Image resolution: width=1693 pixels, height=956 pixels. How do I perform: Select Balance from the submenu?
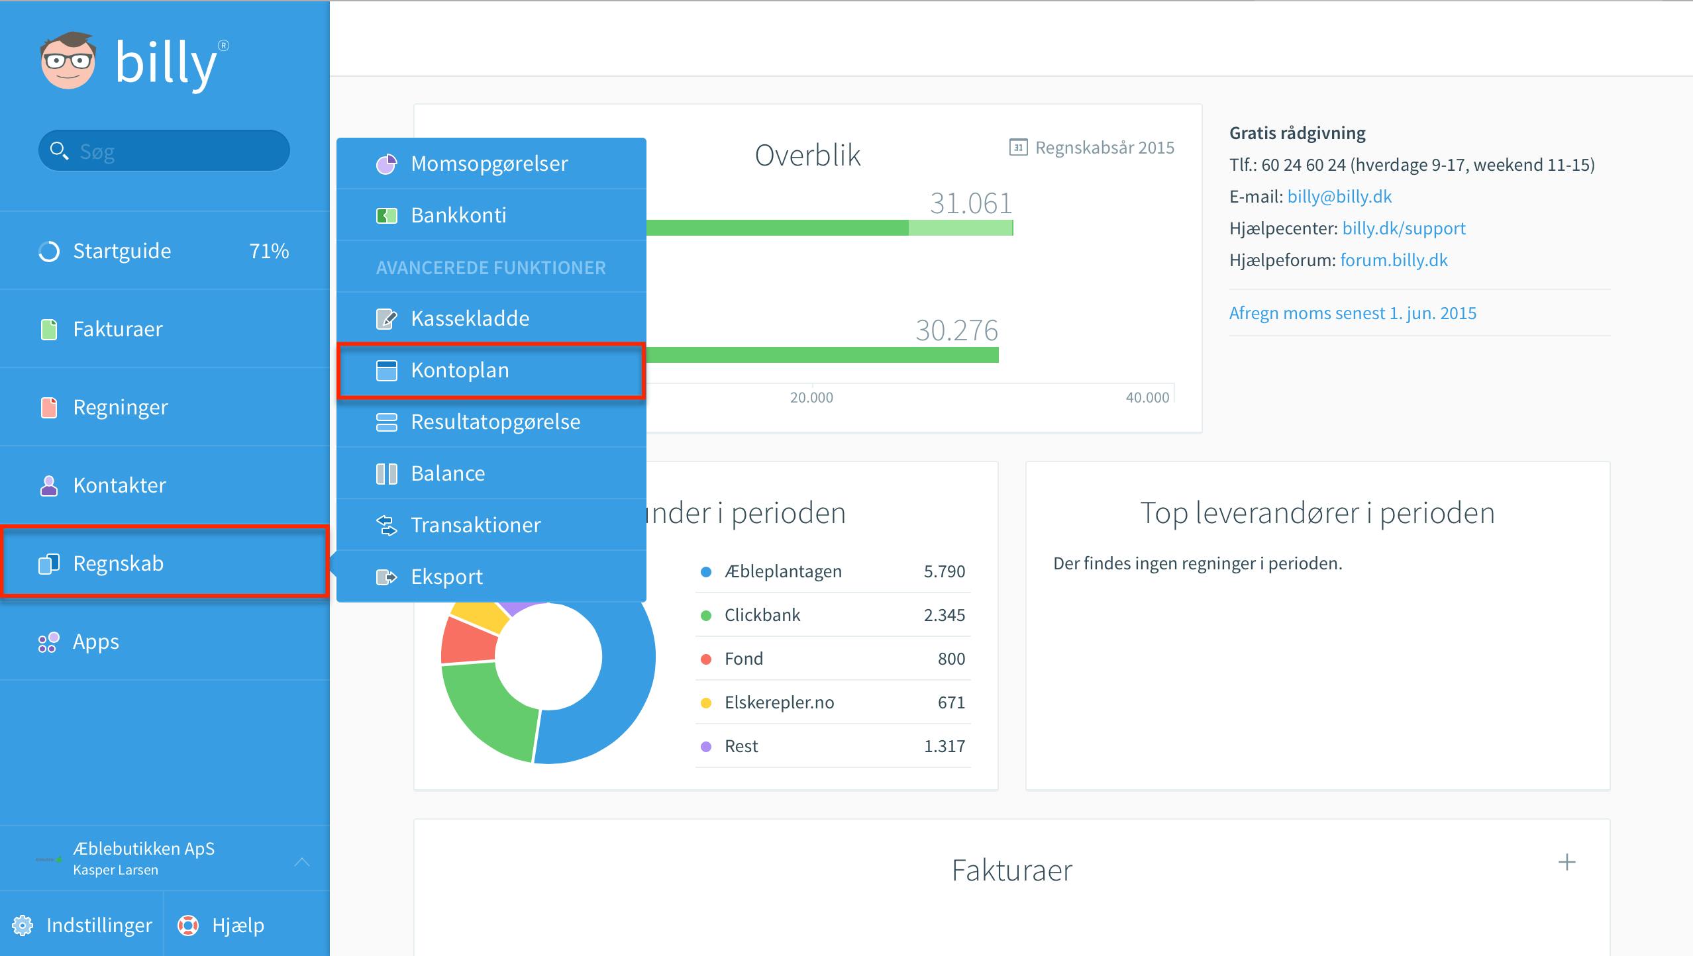(491, 473)
